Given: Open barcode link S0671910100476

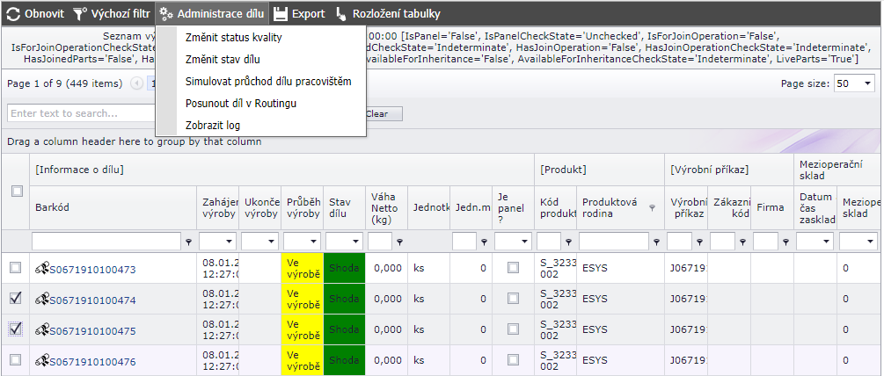Looking at the screenshot, I should (x=92, y=360).
